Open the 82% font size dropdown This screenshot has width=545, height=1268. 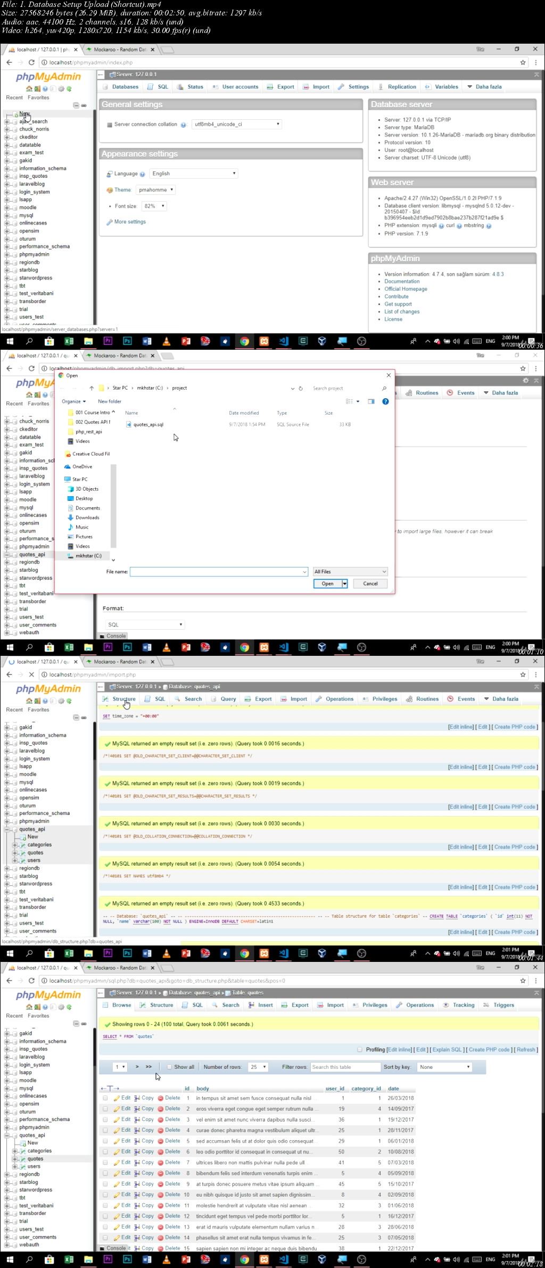tap(154, 206)
